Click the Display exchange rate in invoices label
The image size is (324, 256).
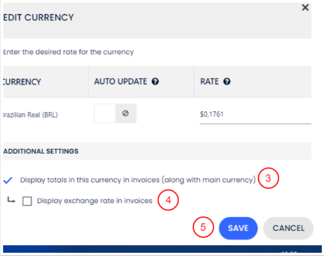click(x=95, y=201)
